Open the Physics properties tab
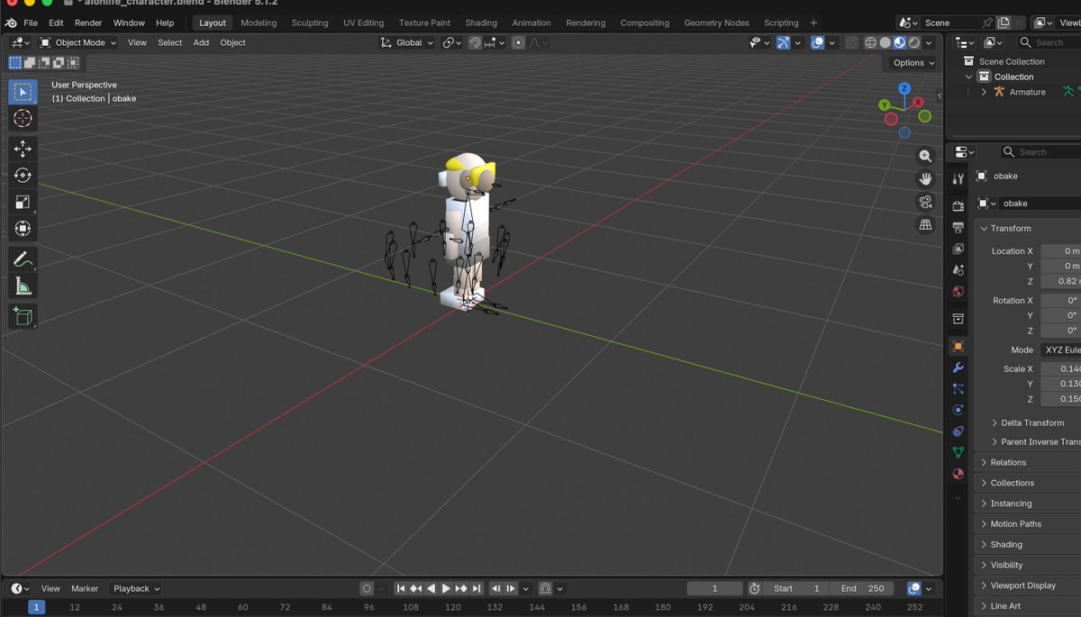 tap(958, 410)
